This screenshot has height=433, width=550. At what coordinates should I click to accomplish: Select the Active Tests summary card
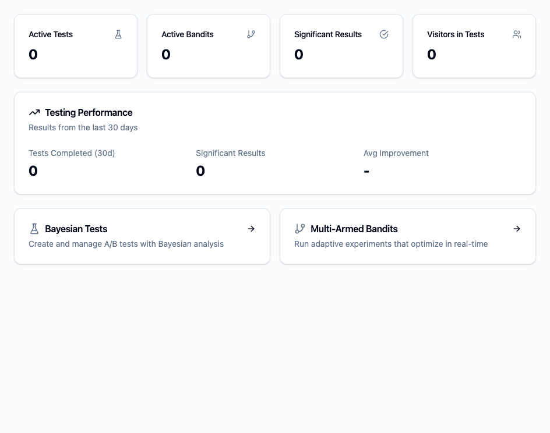coord(76,46)
